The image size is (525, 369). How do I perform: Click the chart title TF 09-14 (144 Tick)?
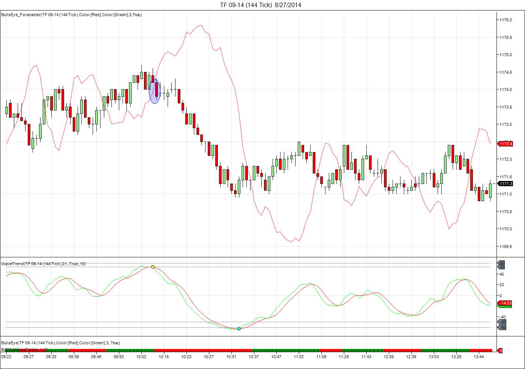pyautogui.click(x=246, y=5)
